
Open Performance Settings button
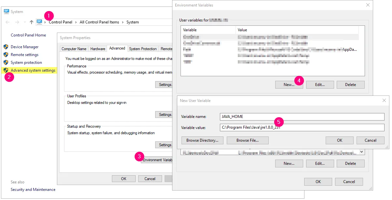[x=164, y=85]
